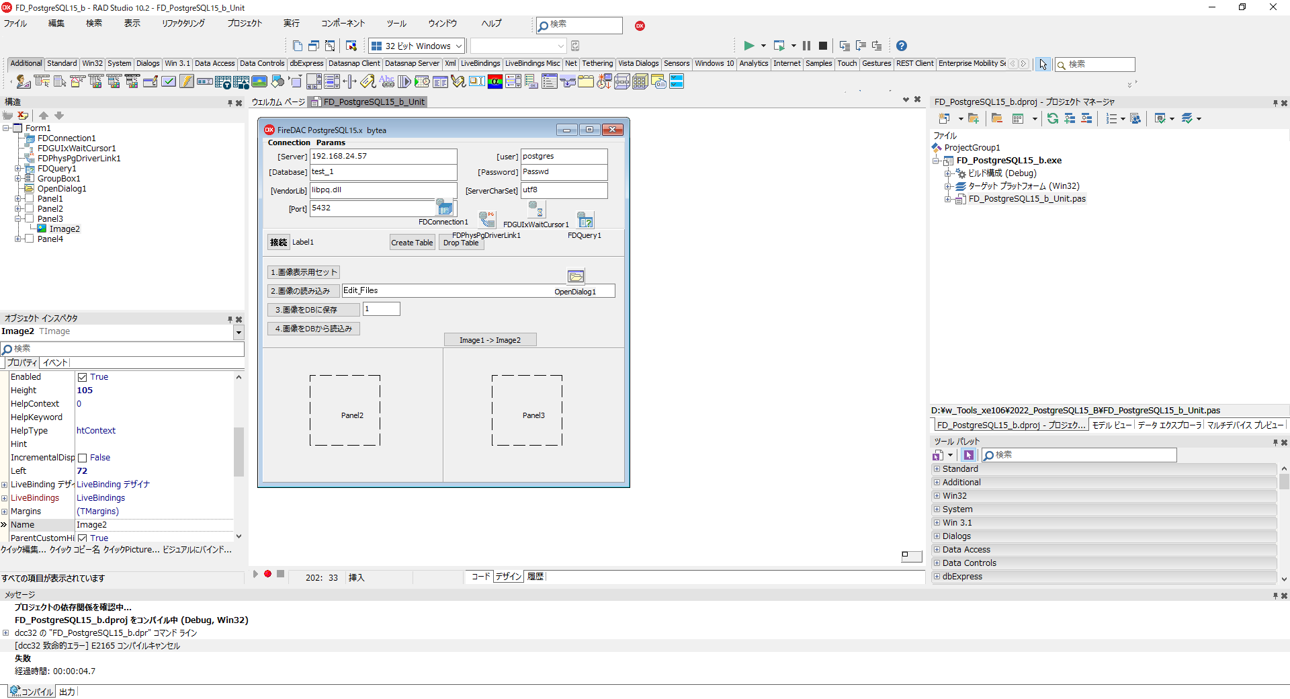Open the Help icon in the main toolbar
Viewport: 1290px width, 699px height.
coord(901,46)
